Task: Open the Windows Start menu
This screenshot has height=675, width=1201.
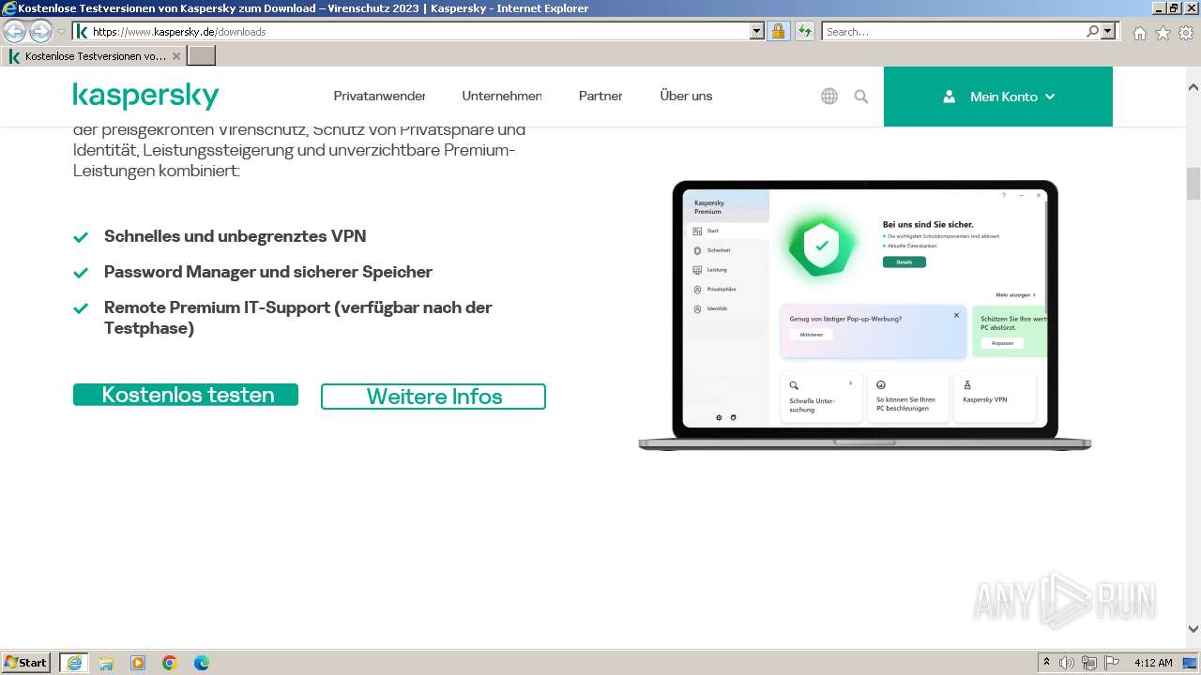Action: 26,663
